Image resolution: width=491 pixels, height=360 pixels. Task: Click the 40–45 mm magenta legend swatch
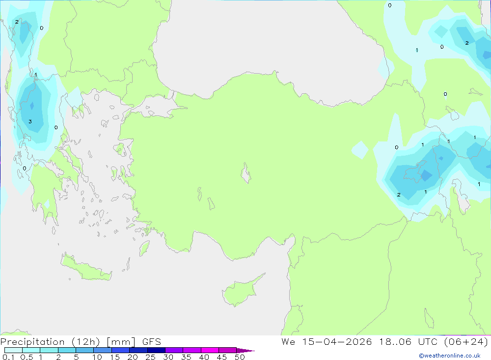pos(210,350)
